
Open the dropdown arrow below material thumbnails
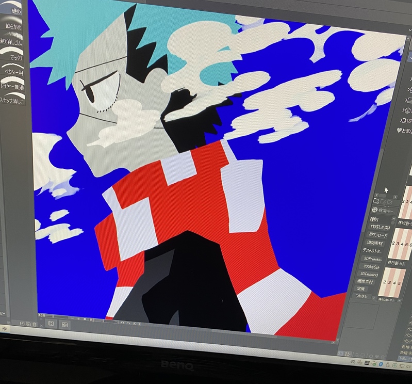tap(399, 300)
